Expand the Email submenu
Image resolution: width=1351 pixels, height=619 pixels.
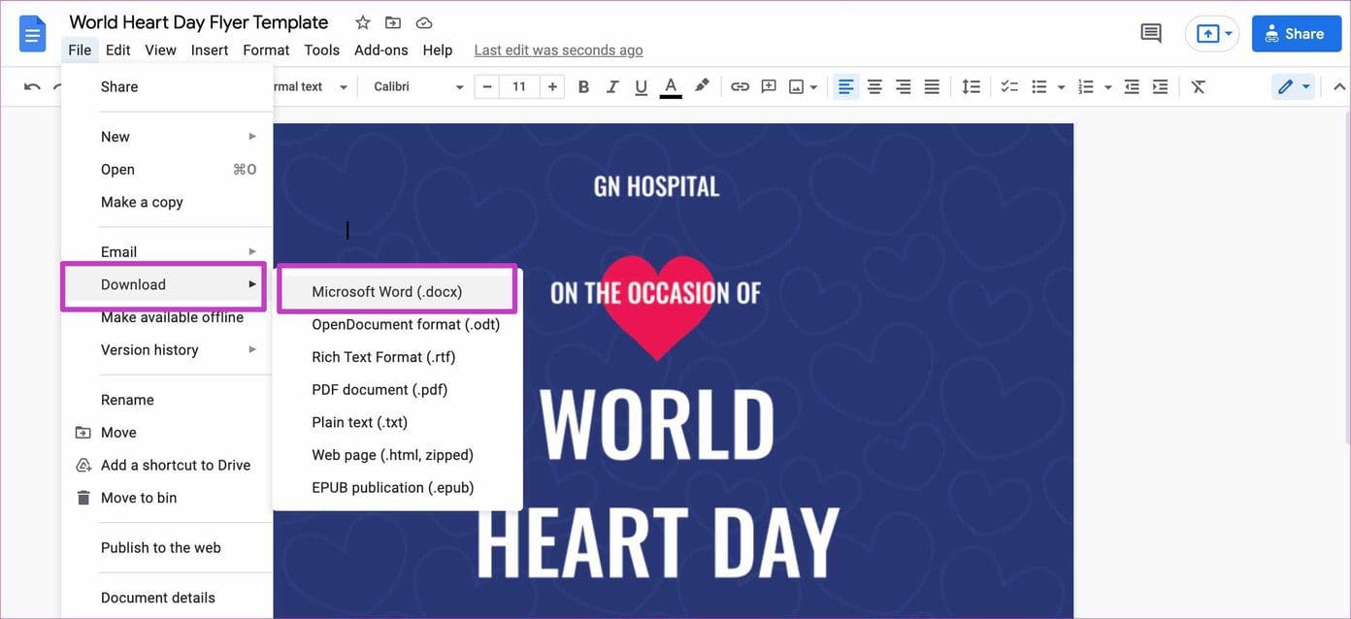coord(167,251)
